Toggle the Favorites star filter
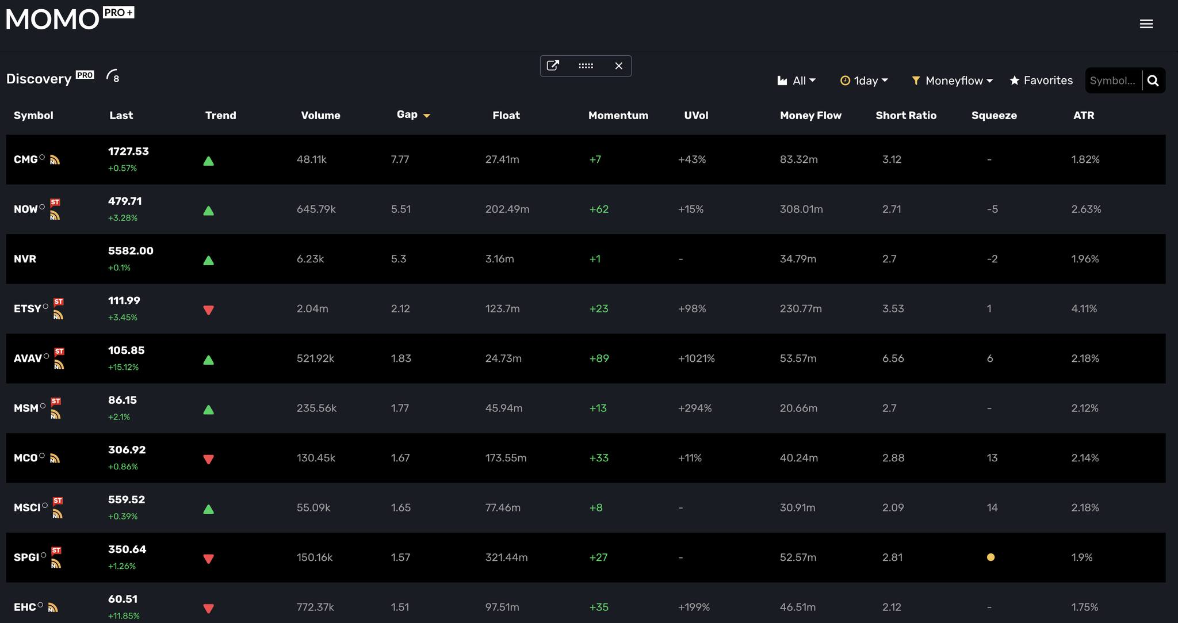The image size is (1178, 623). pyautogui.click(x=1041, y=81)
